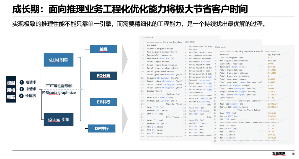This screenshot has width=299, height=159.
Task: Select the 长请求 label
Action: 31,96
